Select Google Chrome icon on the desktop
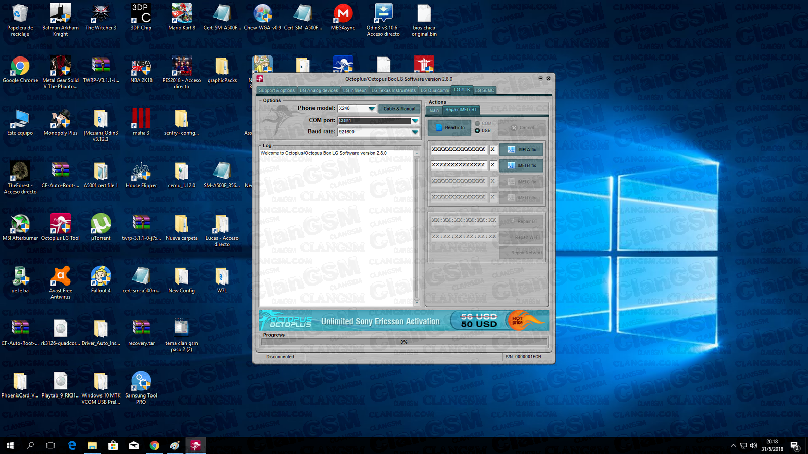The image size is (808, 454). [x=20, y=70]
